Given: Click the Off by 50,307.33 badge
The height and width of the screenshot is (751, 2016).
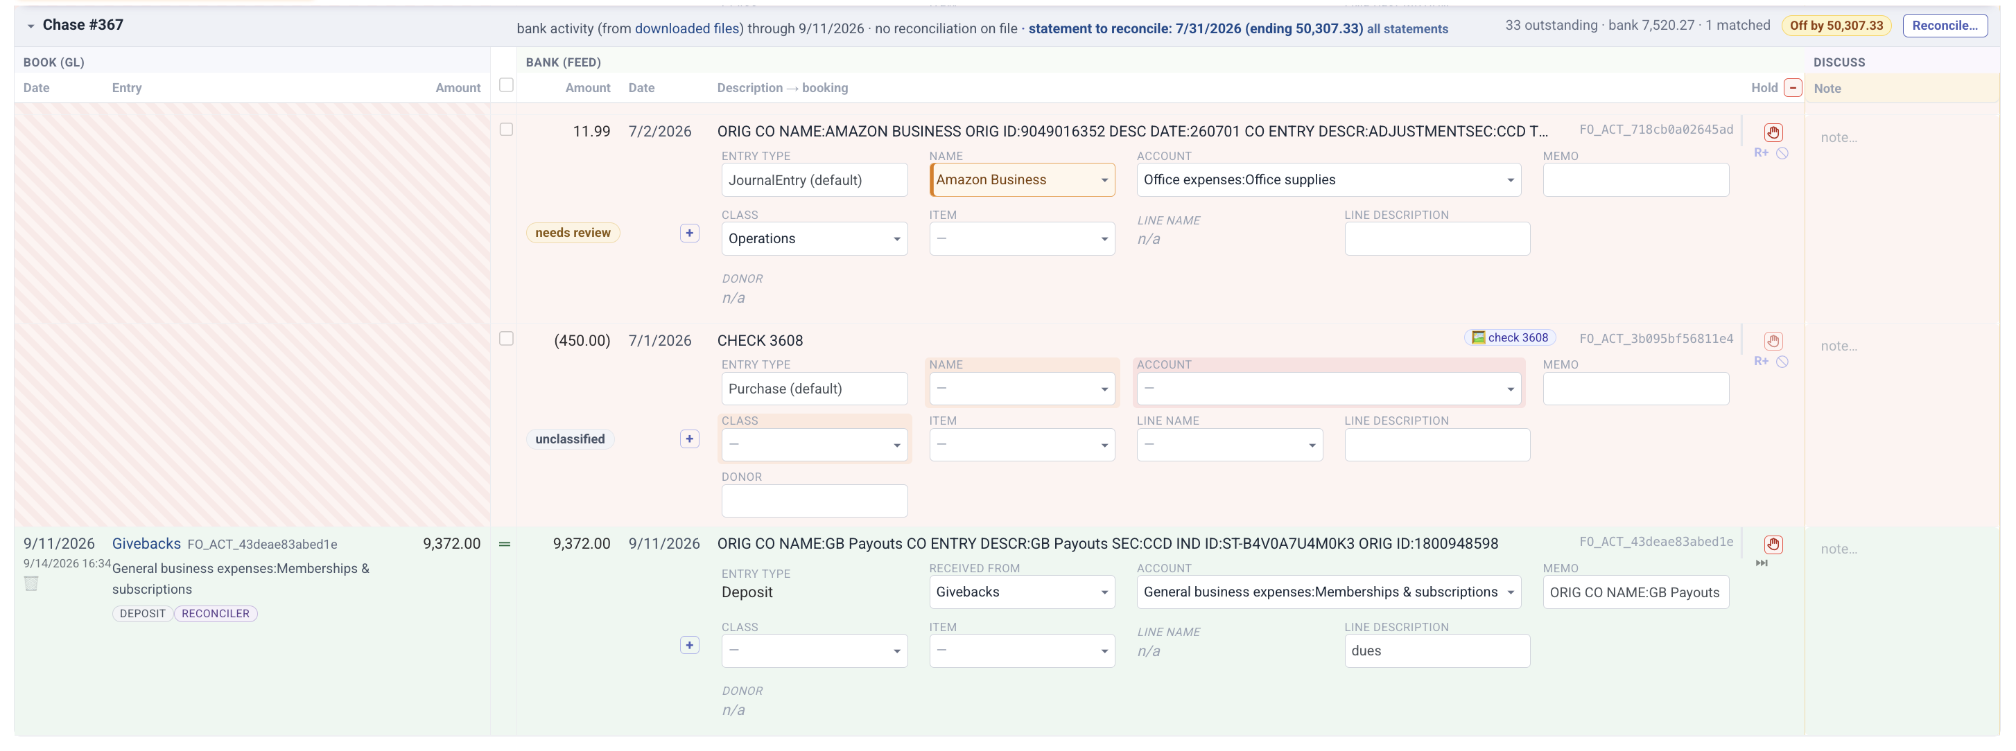Looking at the screenshot, I should pos(1836,26).
